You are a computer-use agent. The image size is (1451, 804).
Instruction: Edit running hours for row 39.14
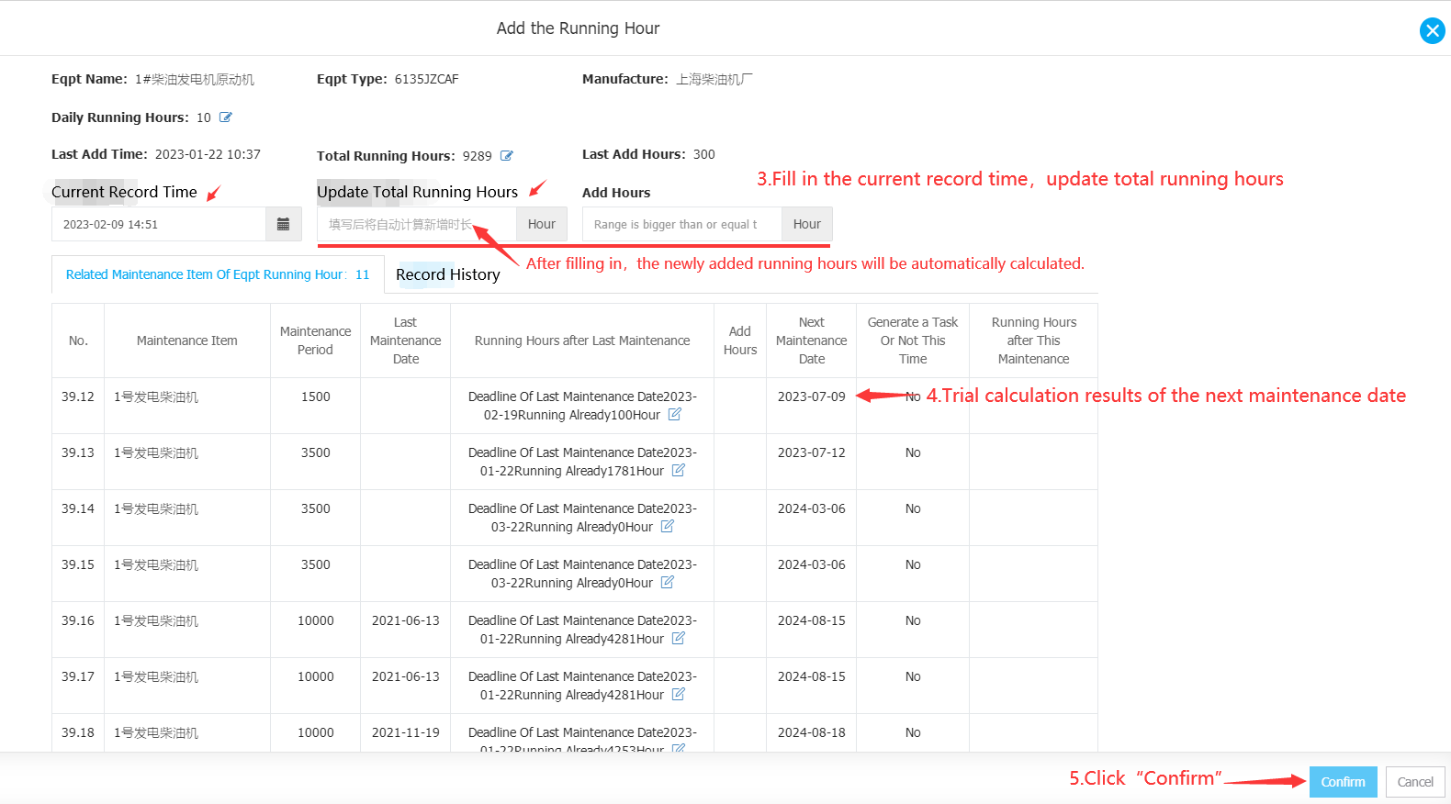click(668, 526)
